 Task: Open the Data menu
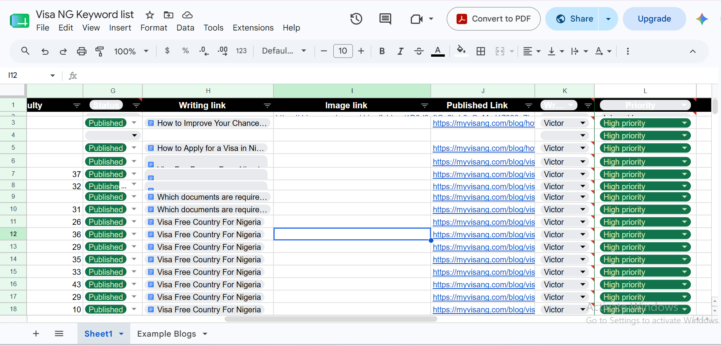coord(185,28)
